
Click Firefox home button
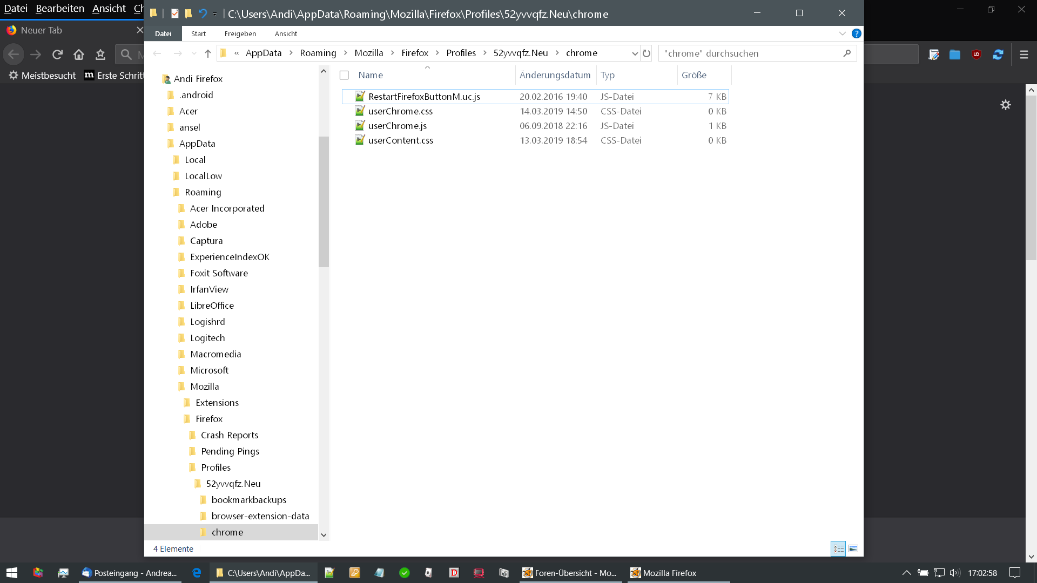[x=79, y=55]
